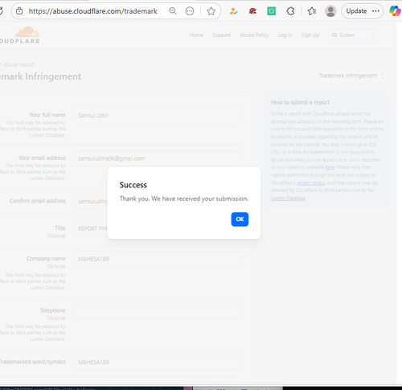Click the site info lock icon
The image size is (402, 390).
pos(19,11)
